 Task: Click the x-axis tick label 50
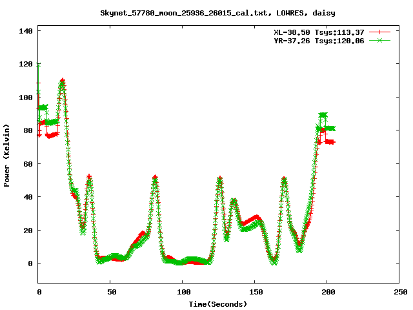point(112,292)
